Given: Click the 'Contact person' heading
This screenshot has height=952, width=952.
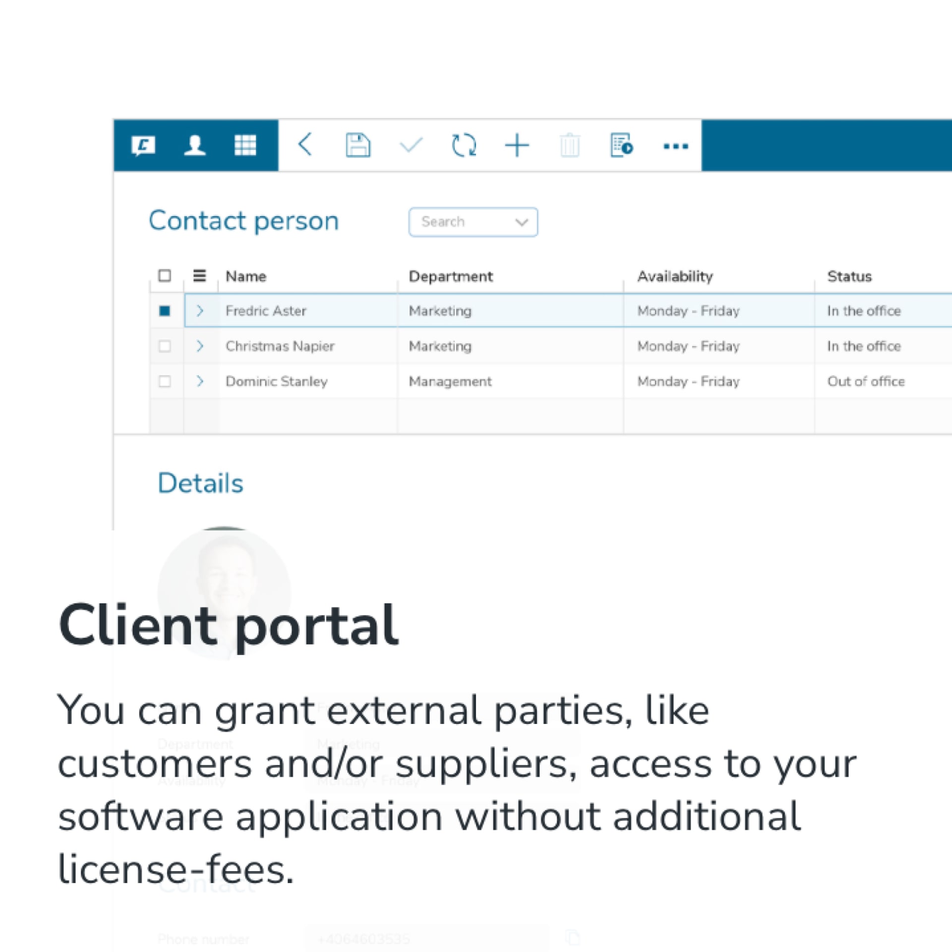Looking at the screenshot, I should (x=244, y=221).
